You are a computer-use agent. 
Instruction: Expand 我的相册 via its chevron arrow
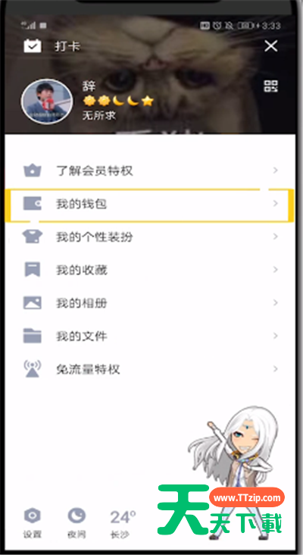tap(276, 303)
